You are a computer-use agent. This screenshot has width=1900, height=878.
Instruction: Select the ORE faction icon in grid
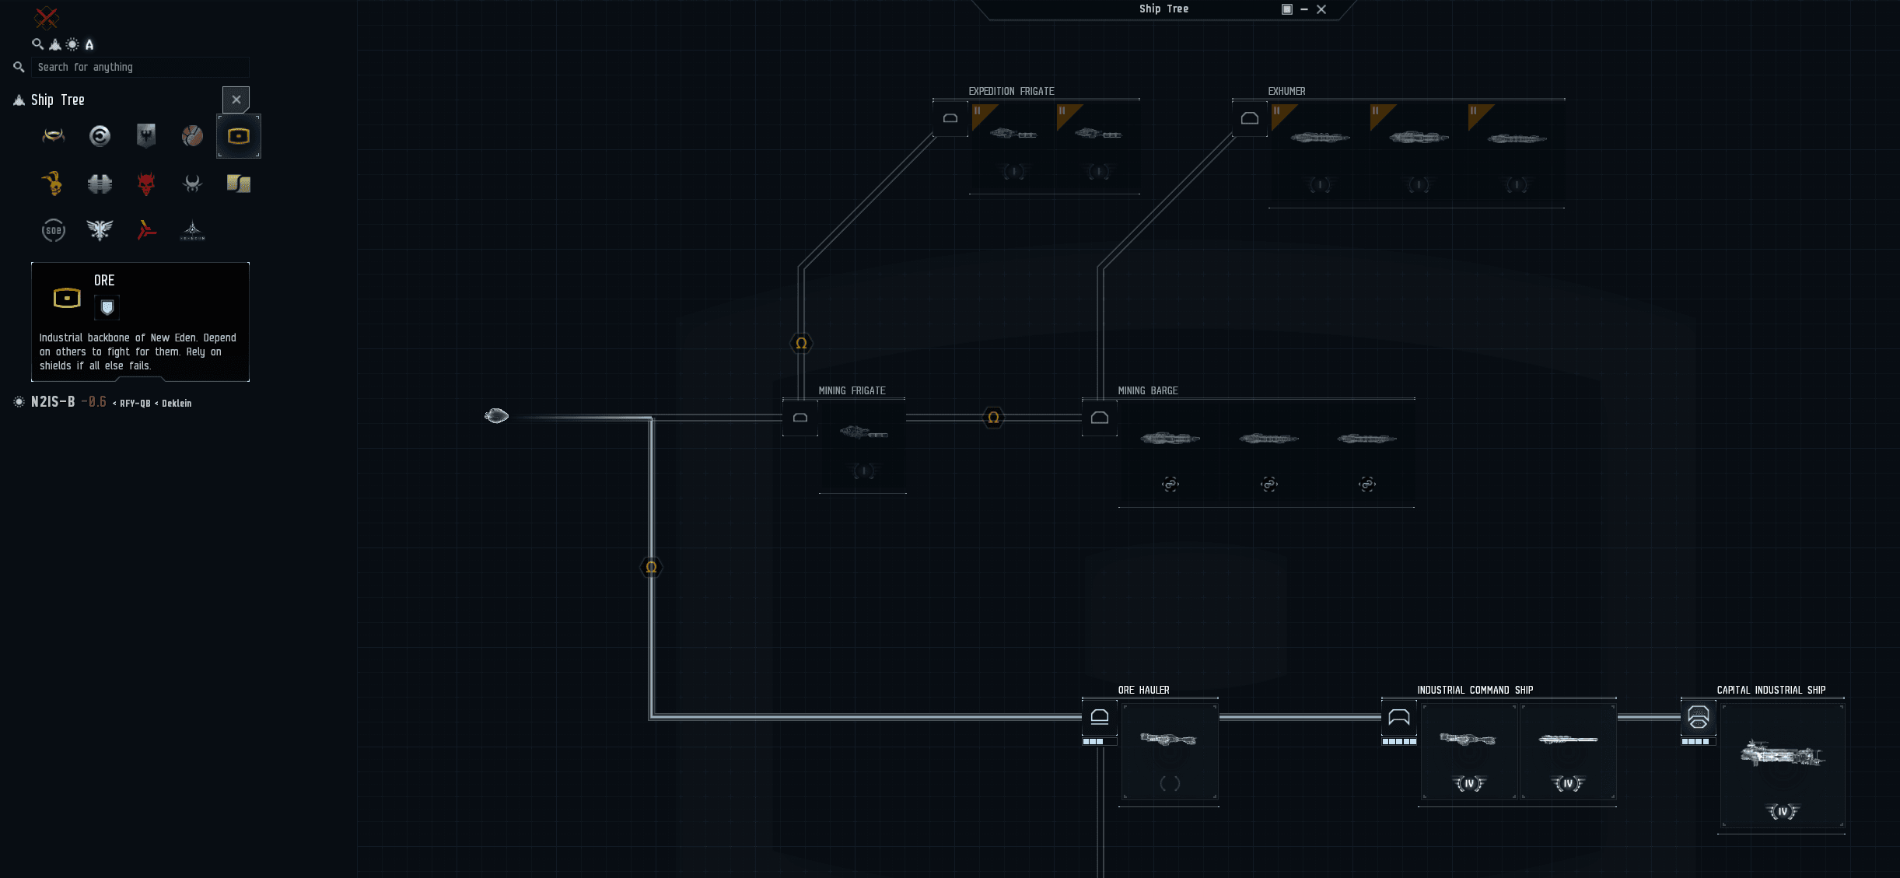[x=239, y=136]
